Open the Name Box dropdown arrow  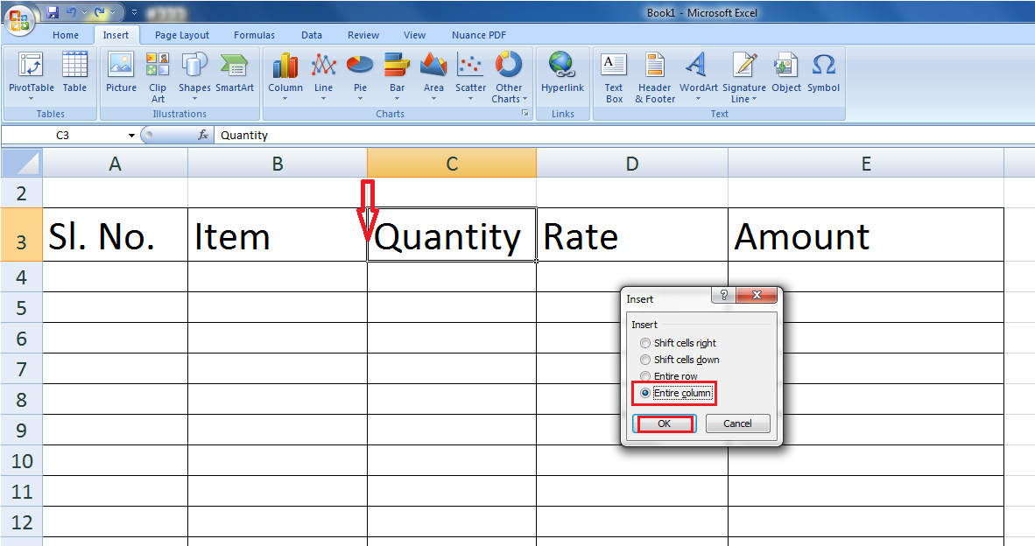pyautogui.click(x=131, y=135)
